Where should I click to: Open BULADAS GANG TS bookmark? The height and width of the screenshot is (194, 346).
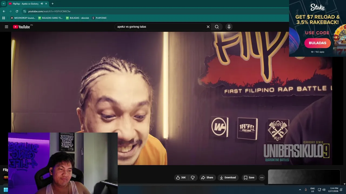[50, 18]
